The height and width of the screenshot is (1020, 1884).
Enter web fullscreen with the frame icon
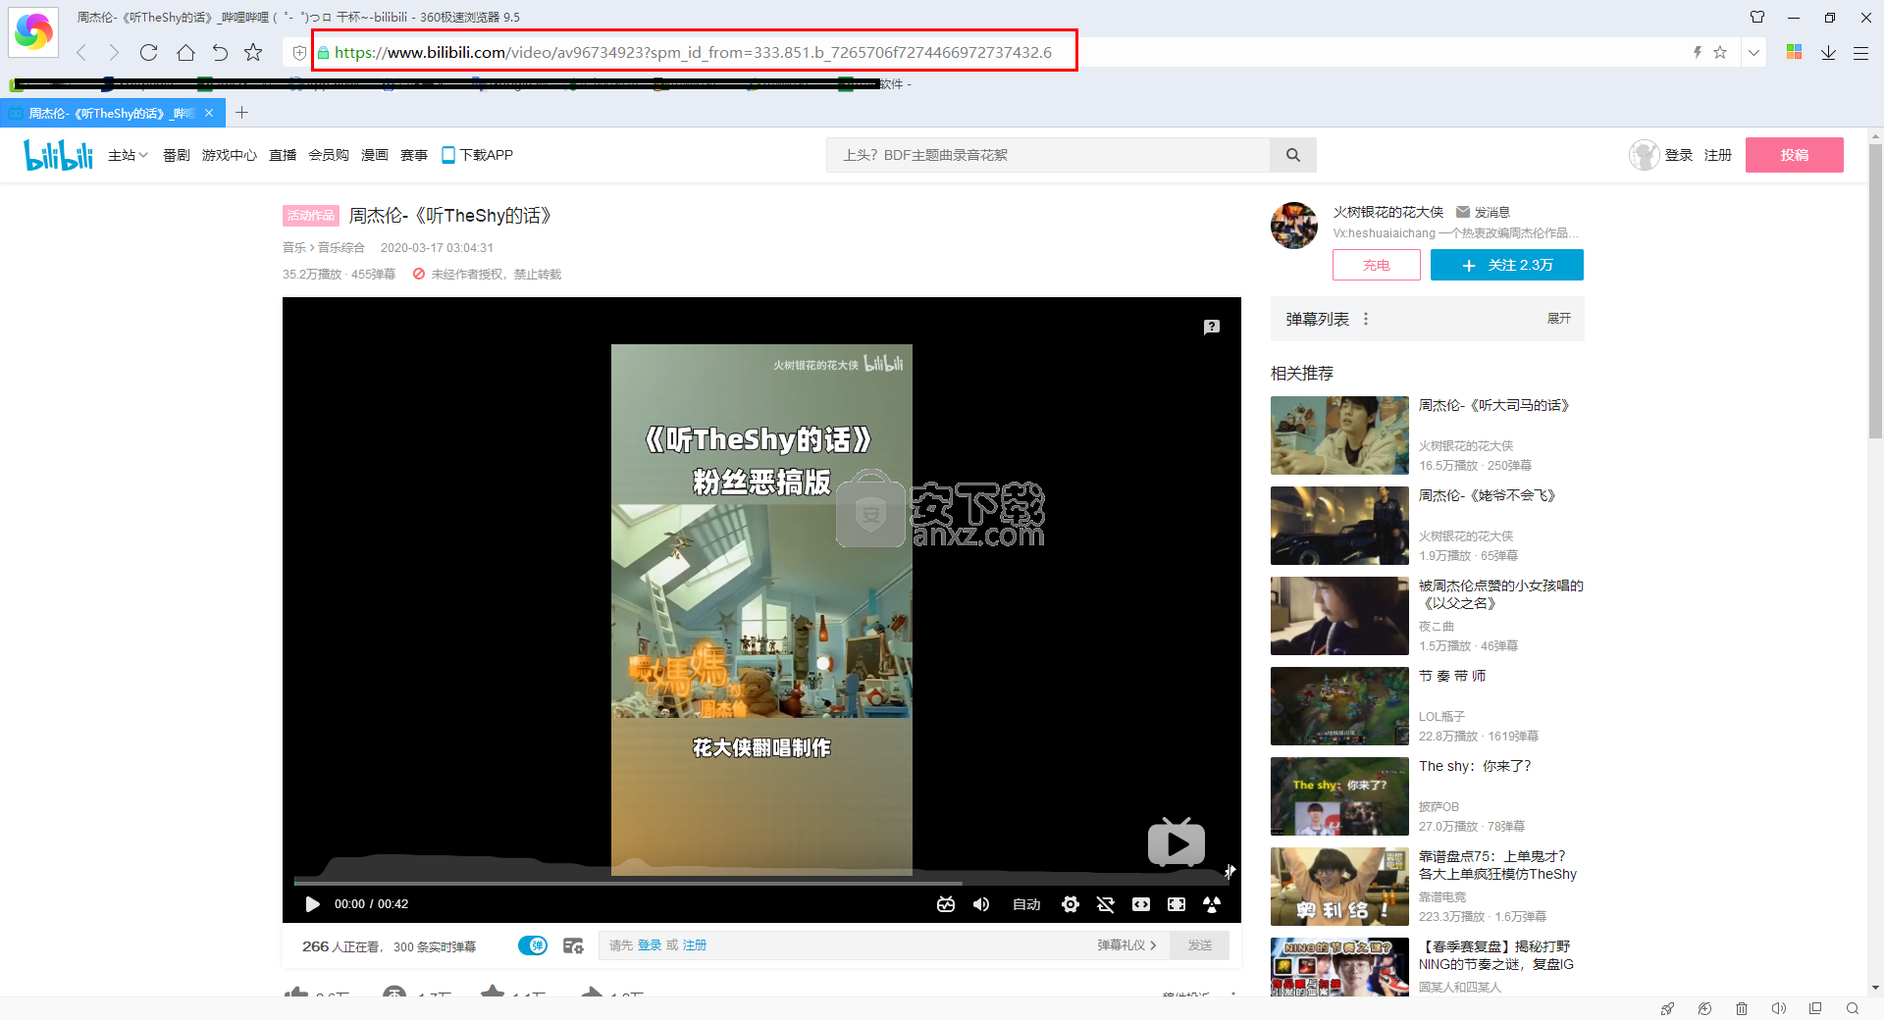click(1177, 904)
